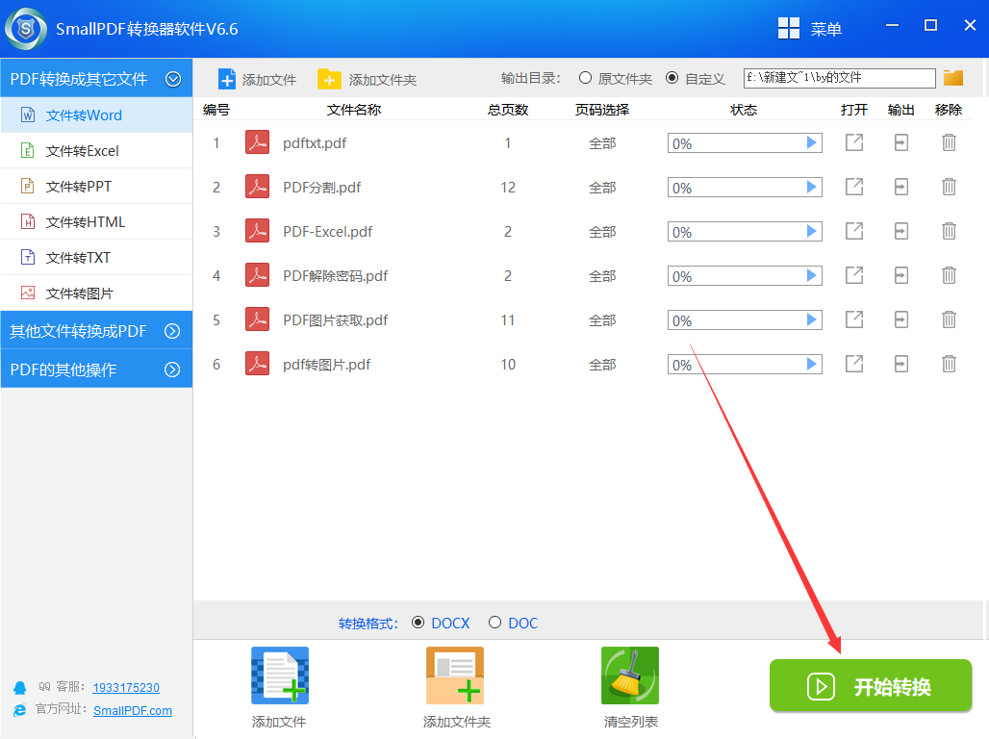Select the file name pdf转图片.pdf
This screenshot has width=989, height=739.
tap(327, 364)
